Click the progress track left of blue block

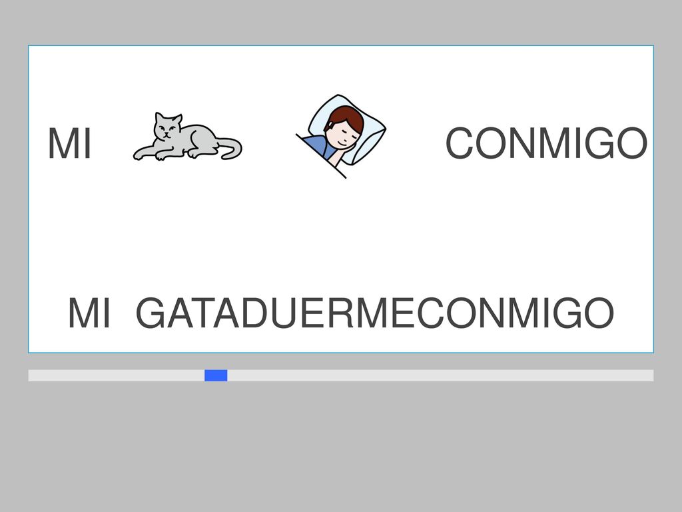tap(116, 375)
